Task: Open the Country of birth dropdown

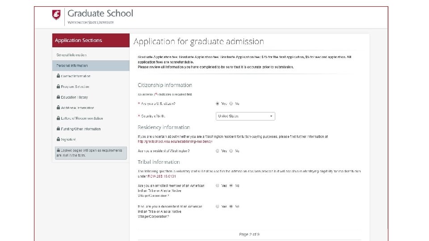Action: [x=245, y=116]
